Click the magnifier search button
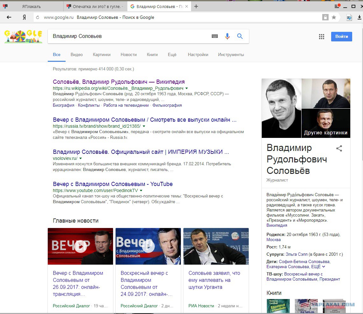Image resolution: width=363 pixels, height=314 pixels. 240,36
